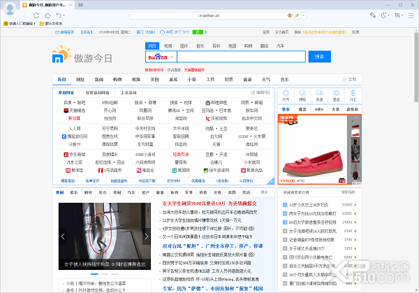Open the 聚美优品 site link

click(x=251, y=170)
